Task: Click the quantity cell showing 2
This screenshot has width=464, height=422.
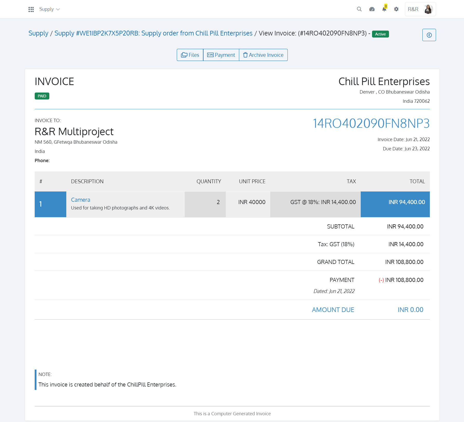Action: point(205,204)
